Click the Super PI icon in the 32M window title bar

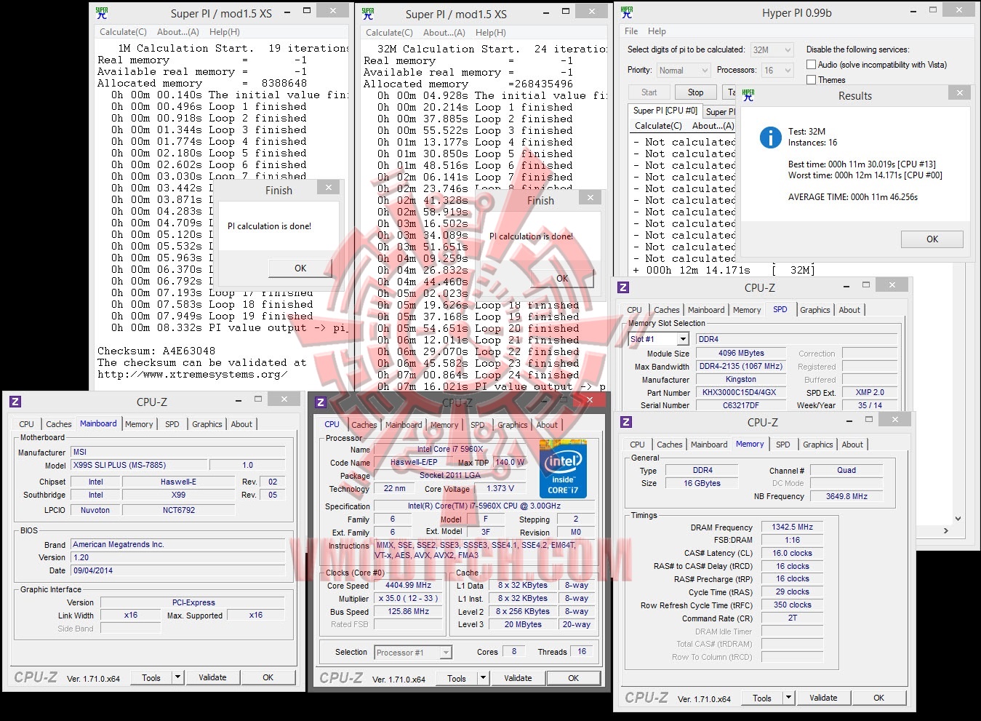click(x=368, y=14)
